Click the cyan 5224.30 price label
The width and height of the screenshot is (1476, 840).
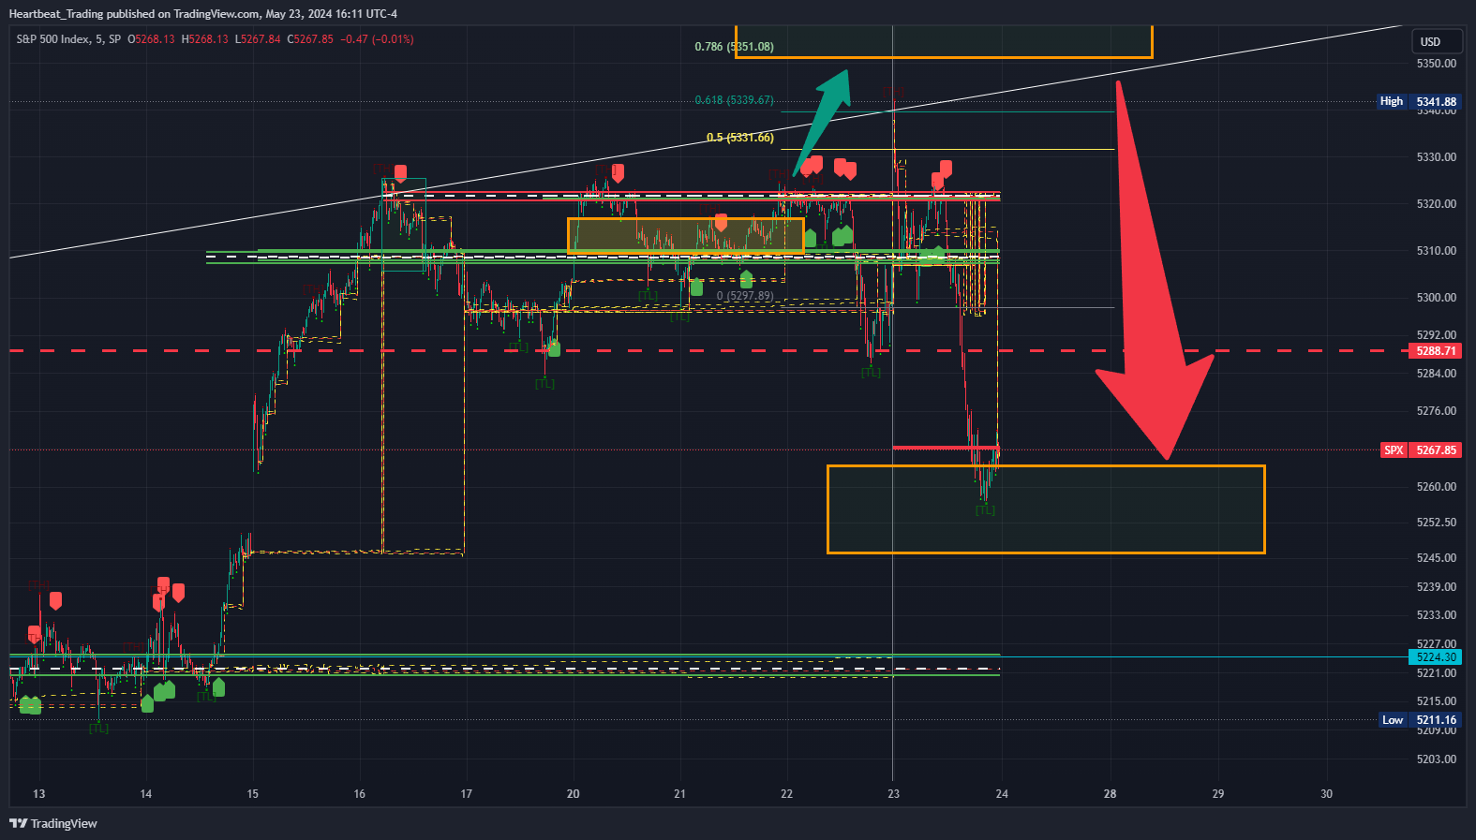pos(1435,657)
